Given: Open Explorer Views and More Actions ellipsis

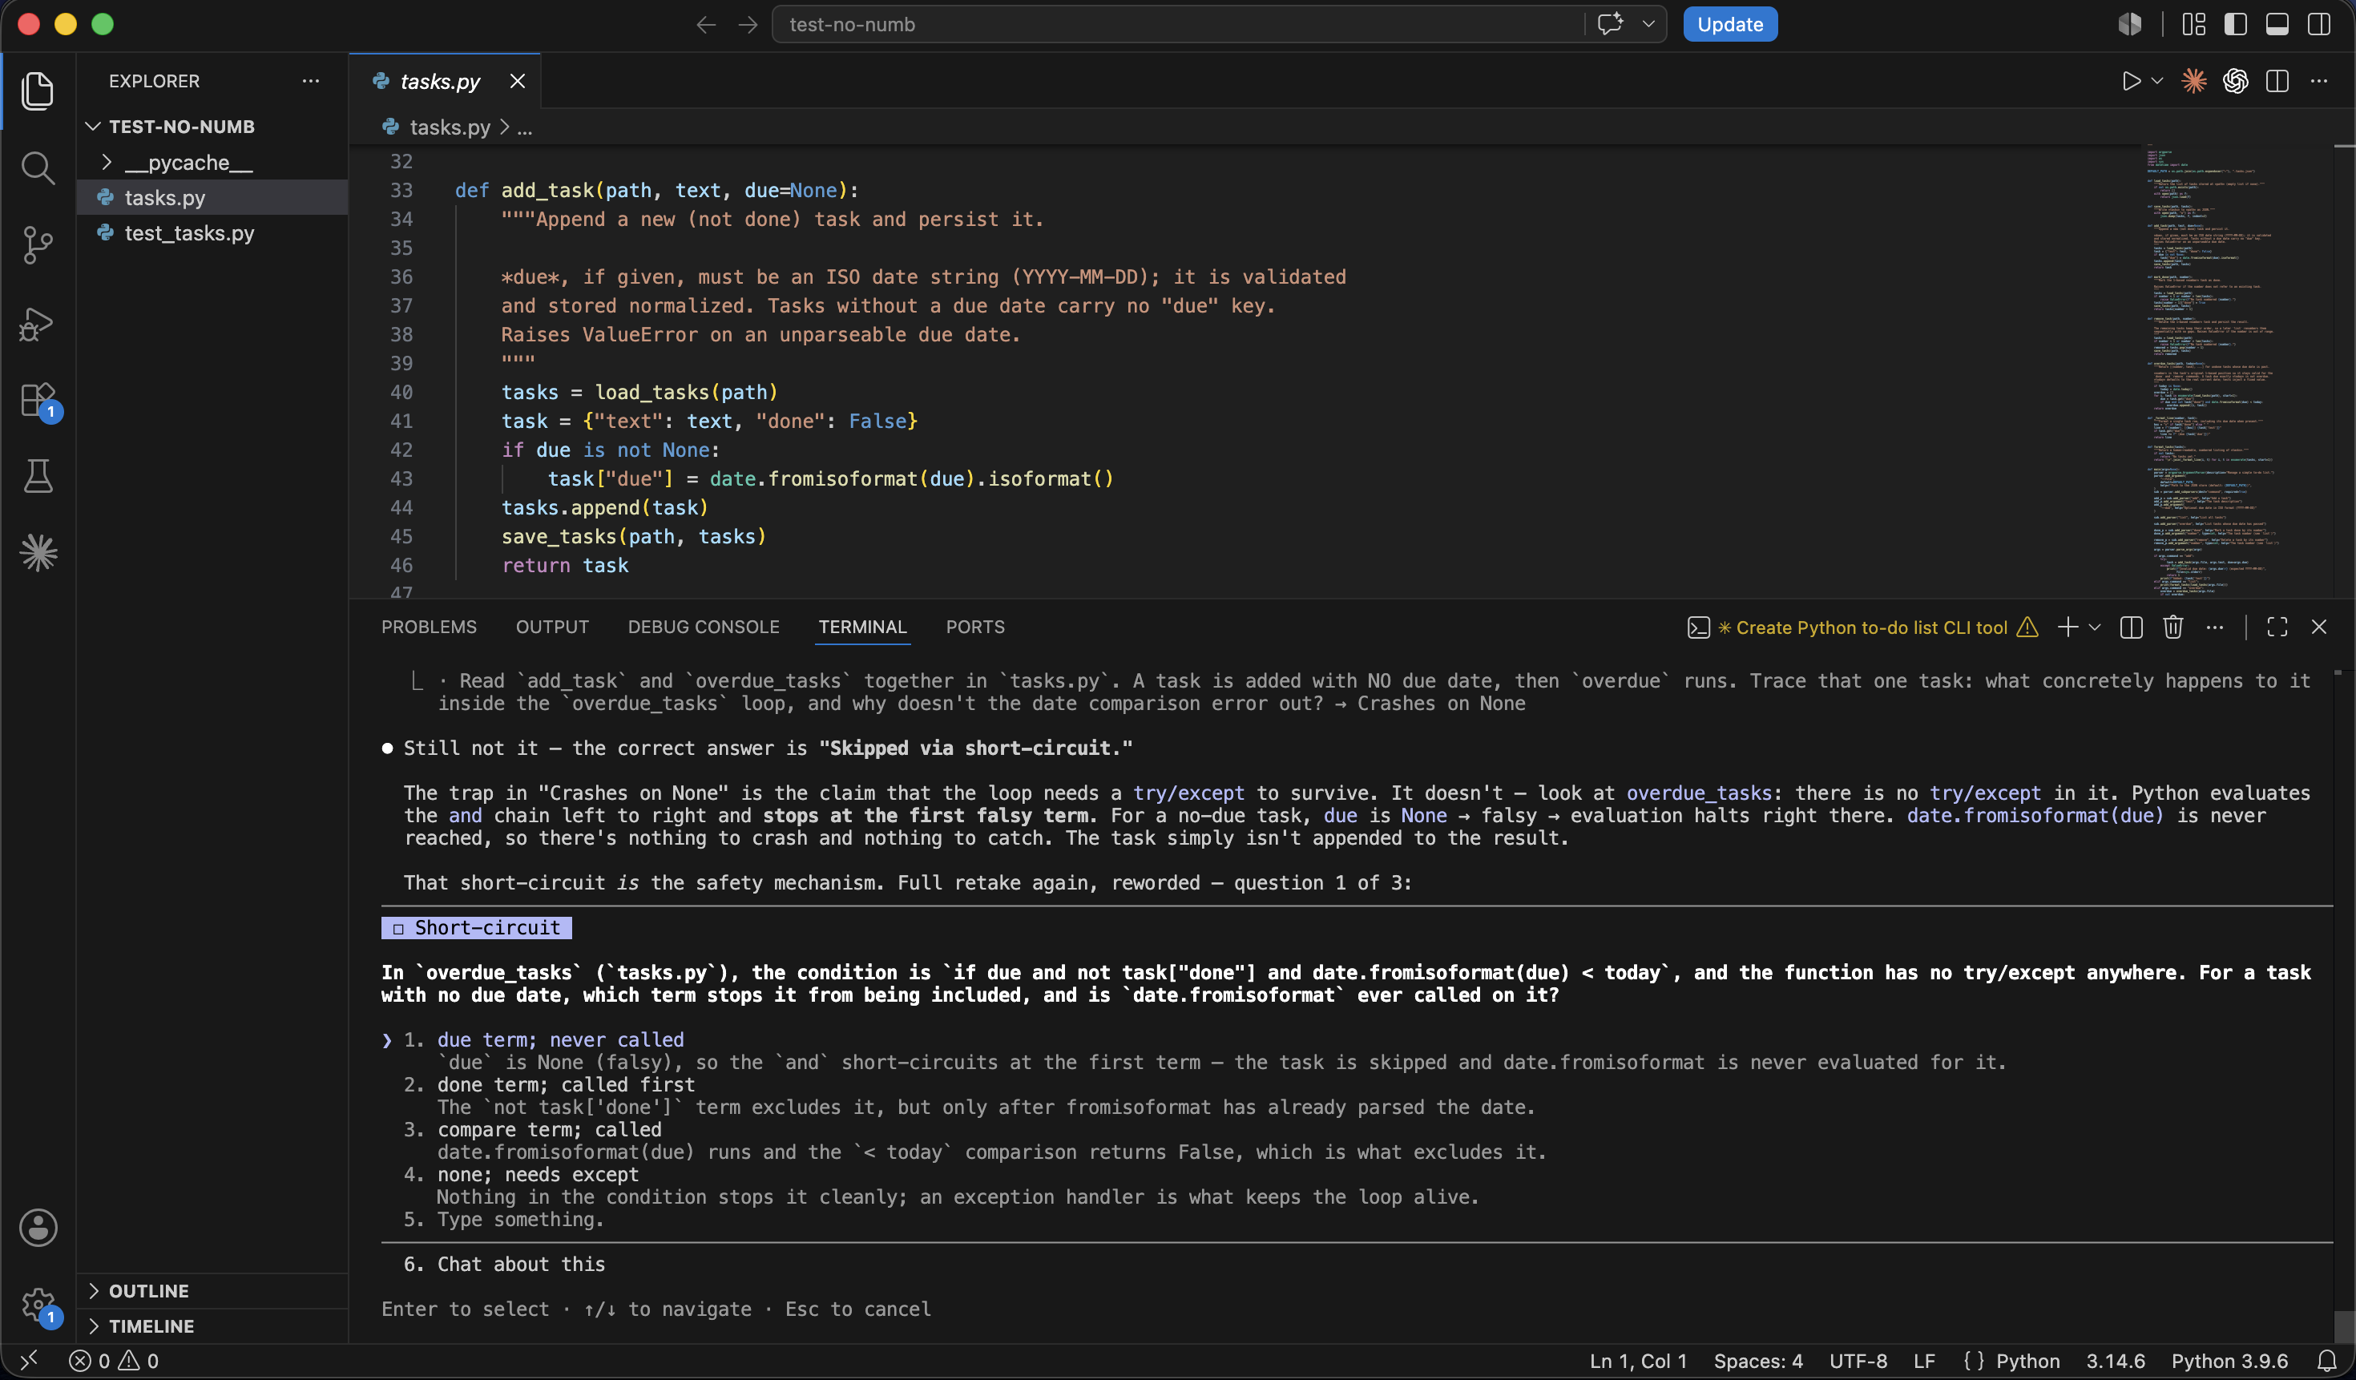Looking at the screenshot, I should tap(310, 82).
